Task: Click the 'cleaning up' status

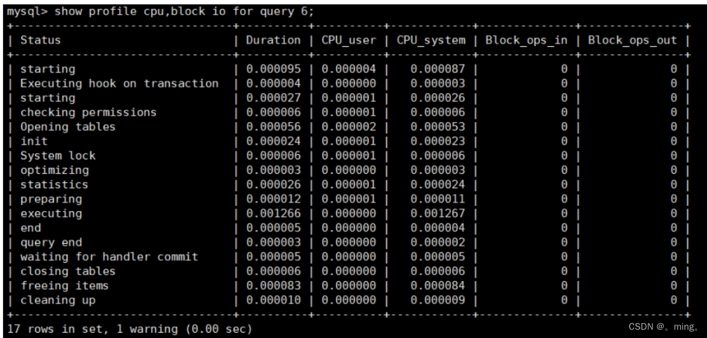Action: tap(57, 300)
